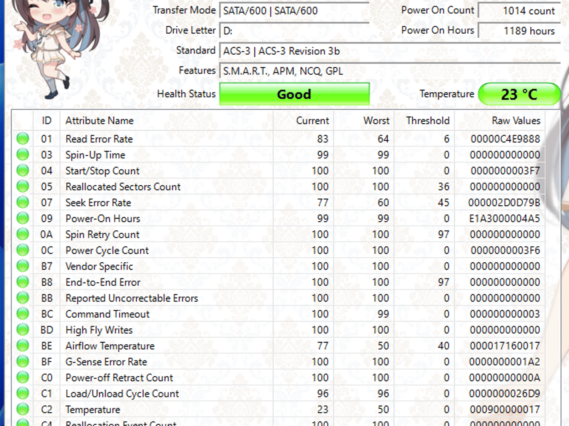Click the status icon for High Fly Writes

[x=23, y=330]
